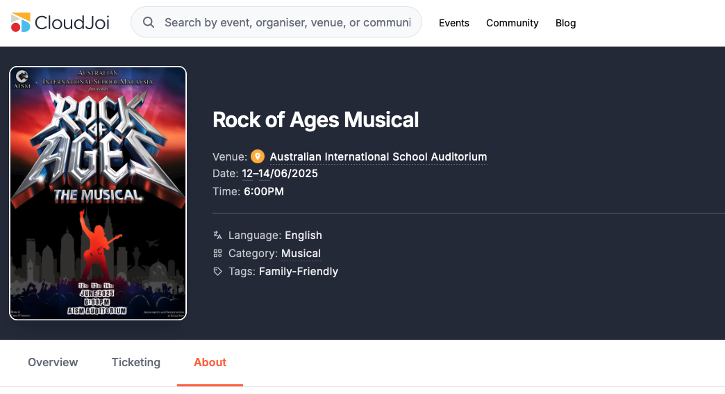The height and width of the screenshot is (394, 725).
Task: Open the Events navigation item
Action: (x=454, y=23)
